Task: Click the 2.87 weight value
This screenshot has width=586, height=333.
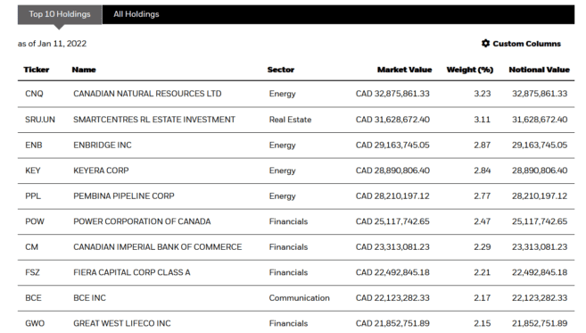Action: [483, 145]
